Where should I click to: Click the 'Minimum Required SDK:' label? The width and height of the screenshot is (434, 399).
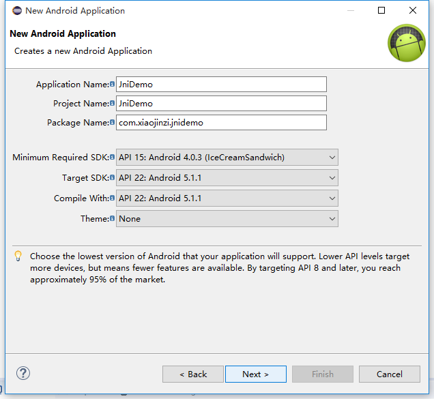click(x=61, y=157)
